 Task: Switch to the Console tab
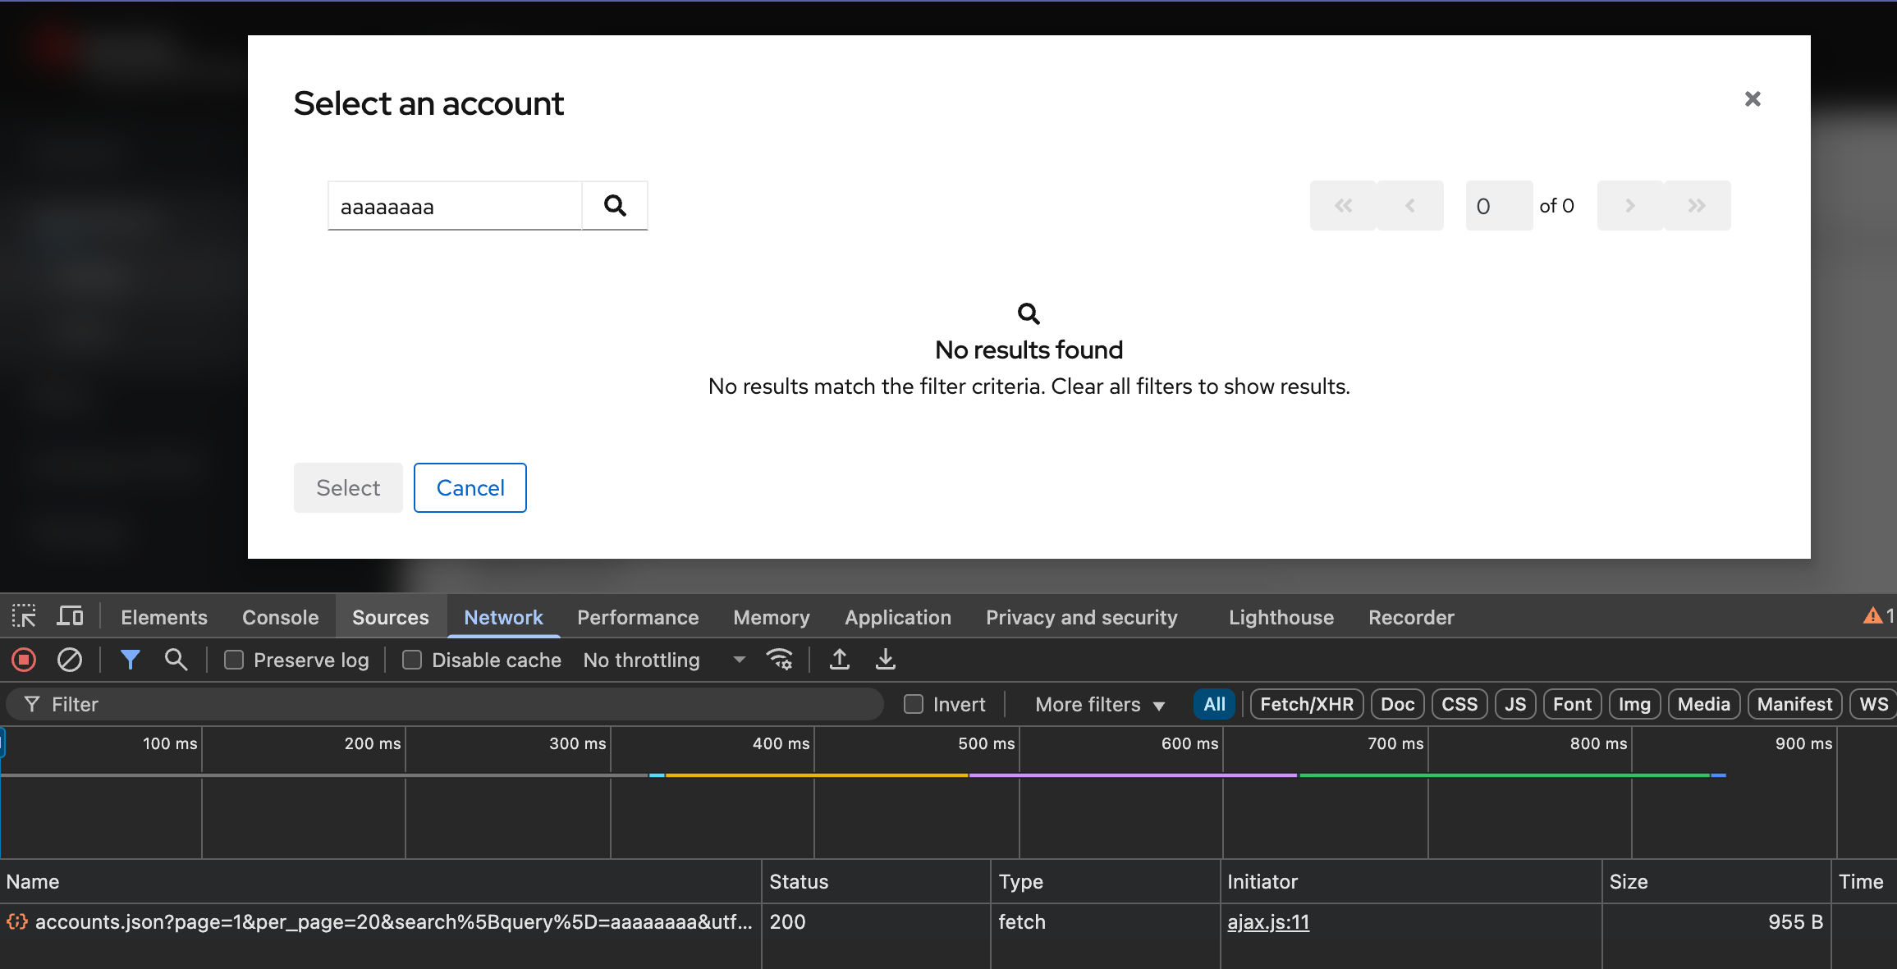280,617
